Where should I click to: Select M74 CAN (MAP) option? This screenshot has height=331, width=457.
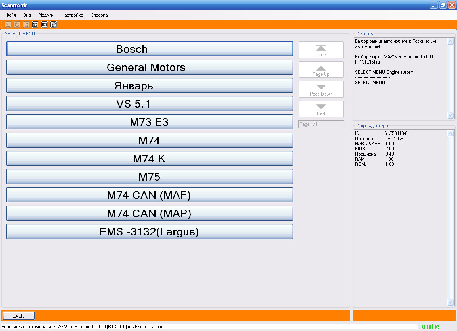pyautogui.click(x=150, y=213)
